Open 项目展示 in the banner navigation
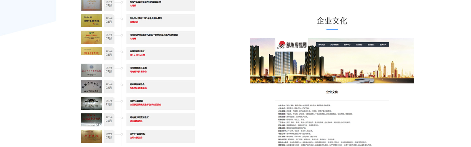Screen dimensions: 471x147 pos(359,45)
